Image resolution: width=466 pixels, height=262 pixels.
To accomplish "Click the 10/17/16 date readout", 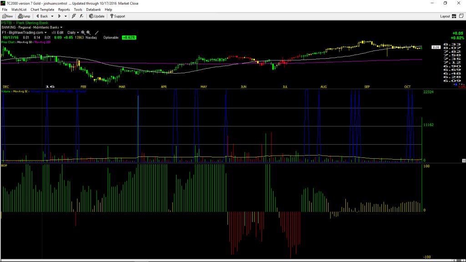I will pos(11,38).
